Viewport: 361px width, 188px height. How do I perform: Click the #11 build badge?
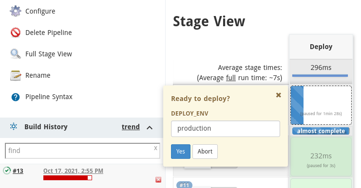click(x=184, y=185)
